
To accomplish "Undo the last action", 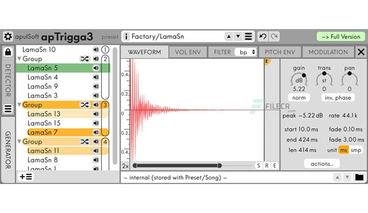I will click(x=263, y=37).
